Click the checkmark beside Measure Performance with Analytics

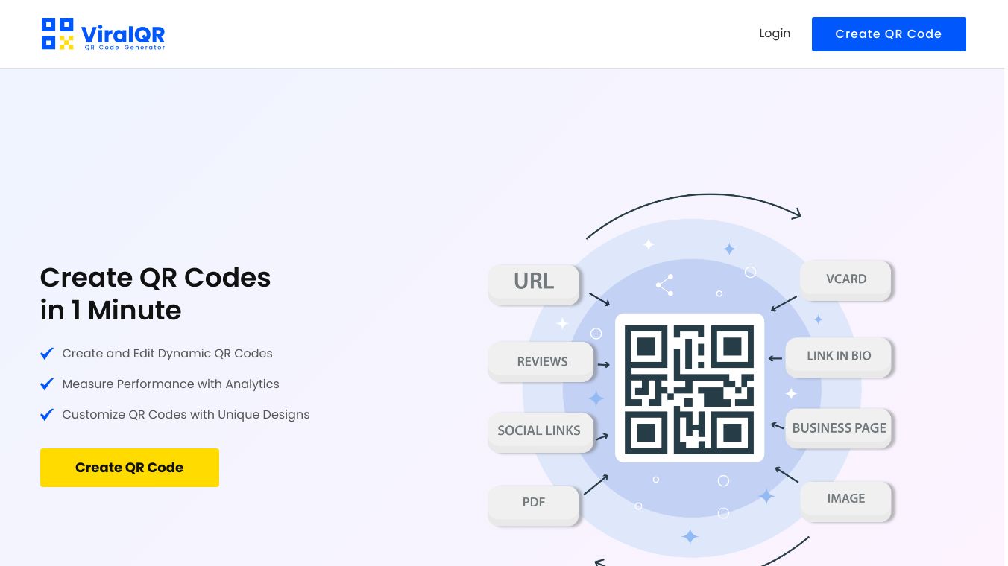click(x=47, y=384)
